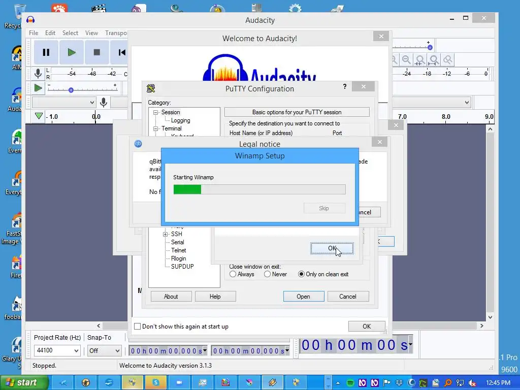The width and height of the screenshot is (520, 390).
Task: Open the Snap-To Off dropdown
Action: pos(117,350)
